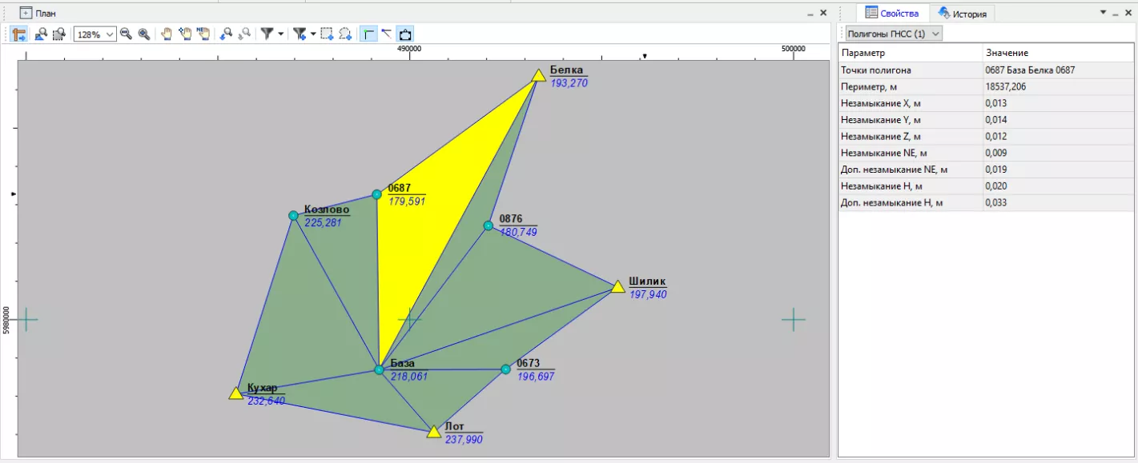Toggle the first highlighted plan toolbar button
1138x463 pixels.
(x=19, y=34)
